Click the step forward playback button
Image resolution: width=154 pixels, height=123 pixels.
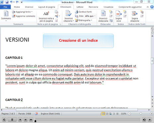click(26, 120)
